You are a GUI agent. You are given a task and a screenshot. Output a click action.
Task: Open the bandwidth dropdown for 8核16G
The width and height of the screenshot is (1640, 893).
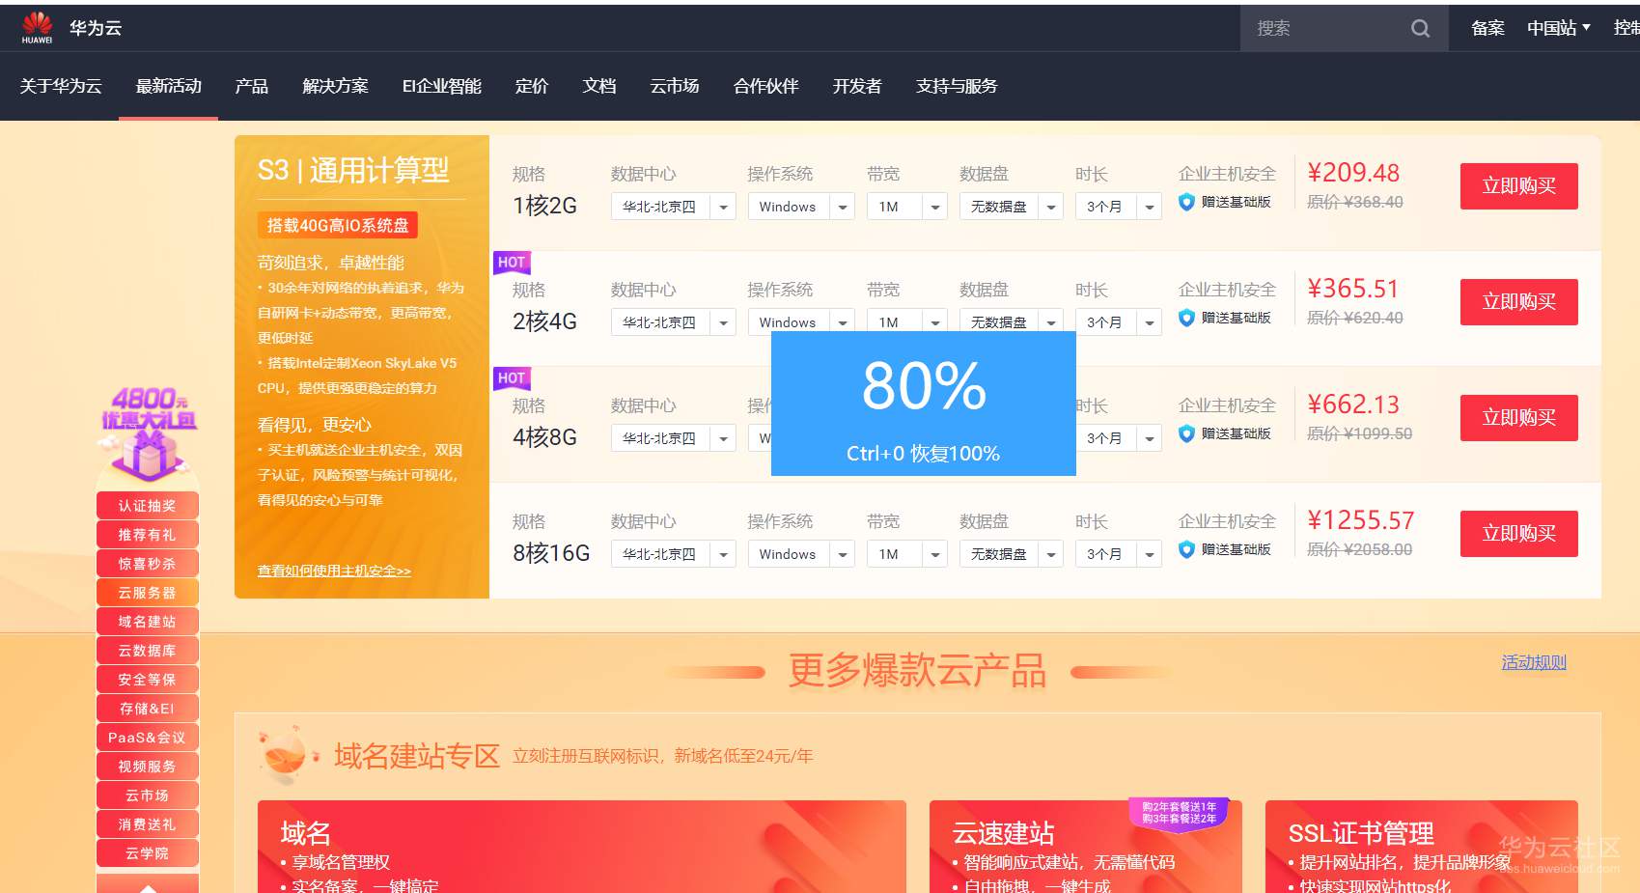pos(906,554)
